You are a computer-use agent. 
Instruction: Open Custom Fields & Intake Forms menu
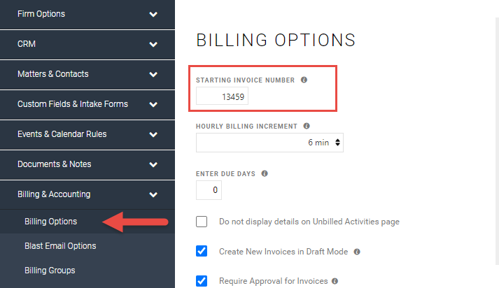click(87, 104)
